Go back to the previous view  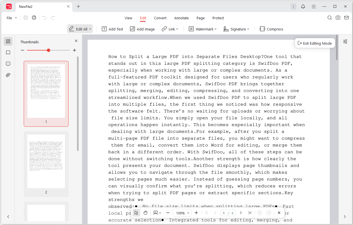pyautogui.click(x=260, y=213)
